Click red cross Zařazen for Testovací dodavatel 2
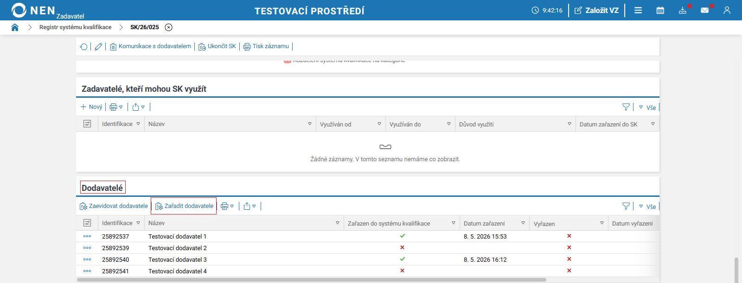 [x=402, y=247]
